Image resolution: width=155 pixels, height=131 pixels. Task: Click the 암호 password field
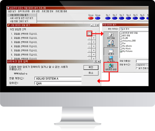pyautogui.click(x=58, y=83)
